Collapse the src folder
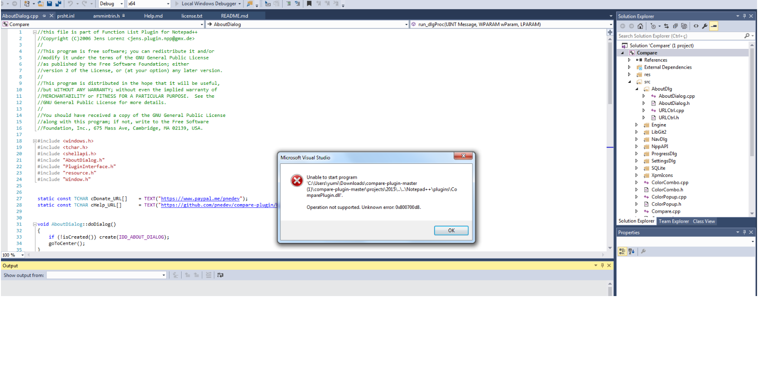 629,82
